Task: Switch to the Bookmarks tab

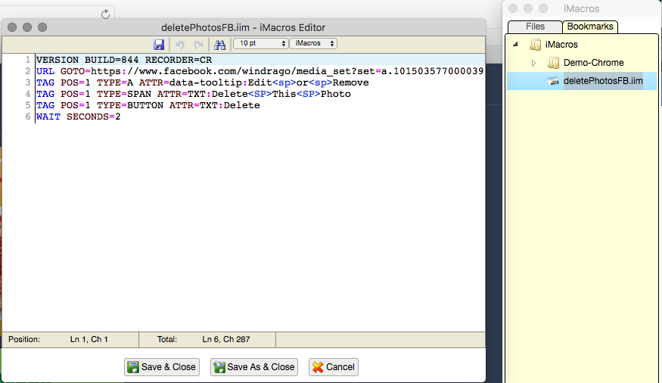Action: (590, 26)
